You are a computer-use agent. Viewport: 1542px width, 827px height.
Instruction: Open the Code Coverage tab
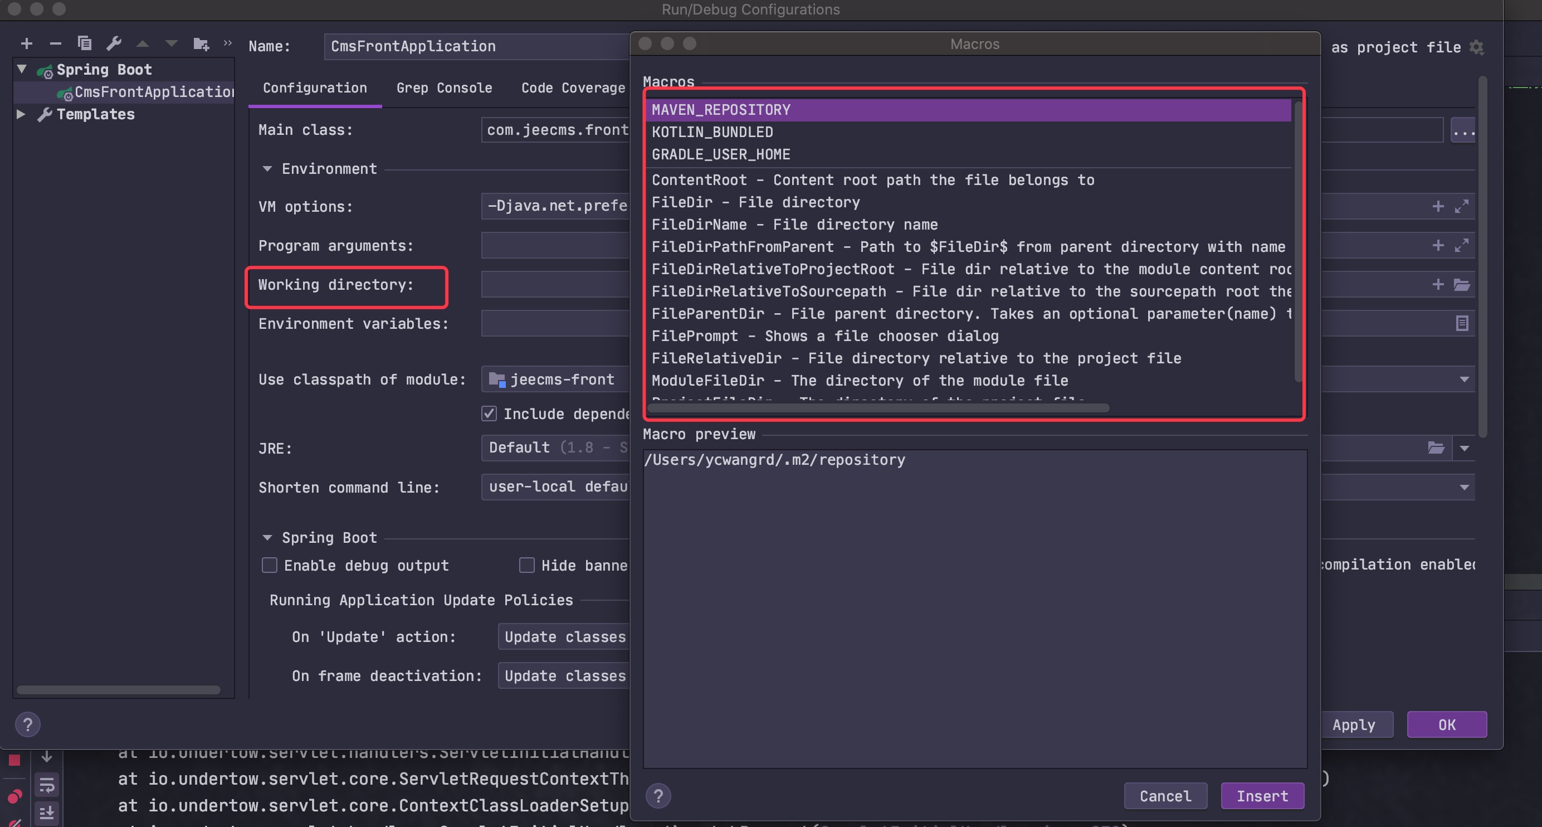tap(572, 88)
